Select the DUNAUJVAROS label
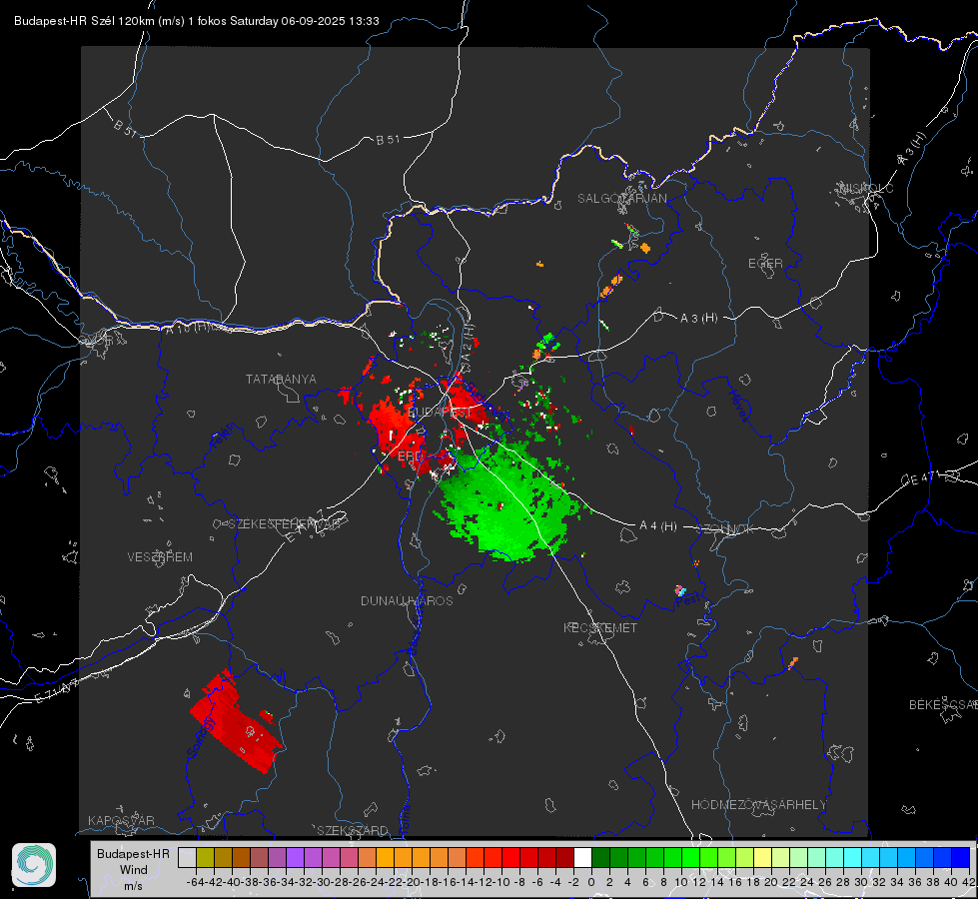978x899 pixels. coord(407,600)
